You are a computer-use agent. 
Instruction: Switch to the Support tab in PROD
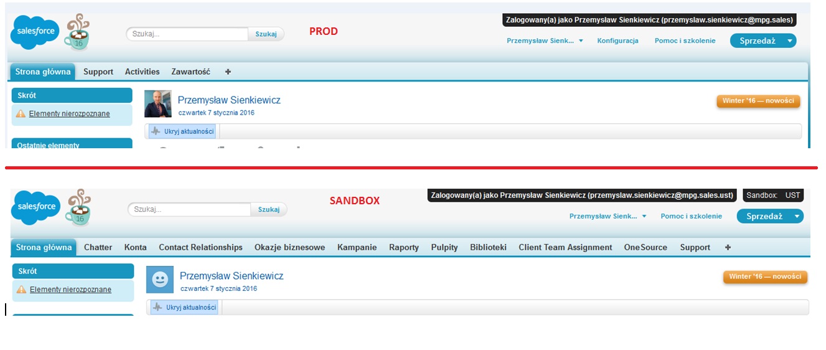[98, 72]
